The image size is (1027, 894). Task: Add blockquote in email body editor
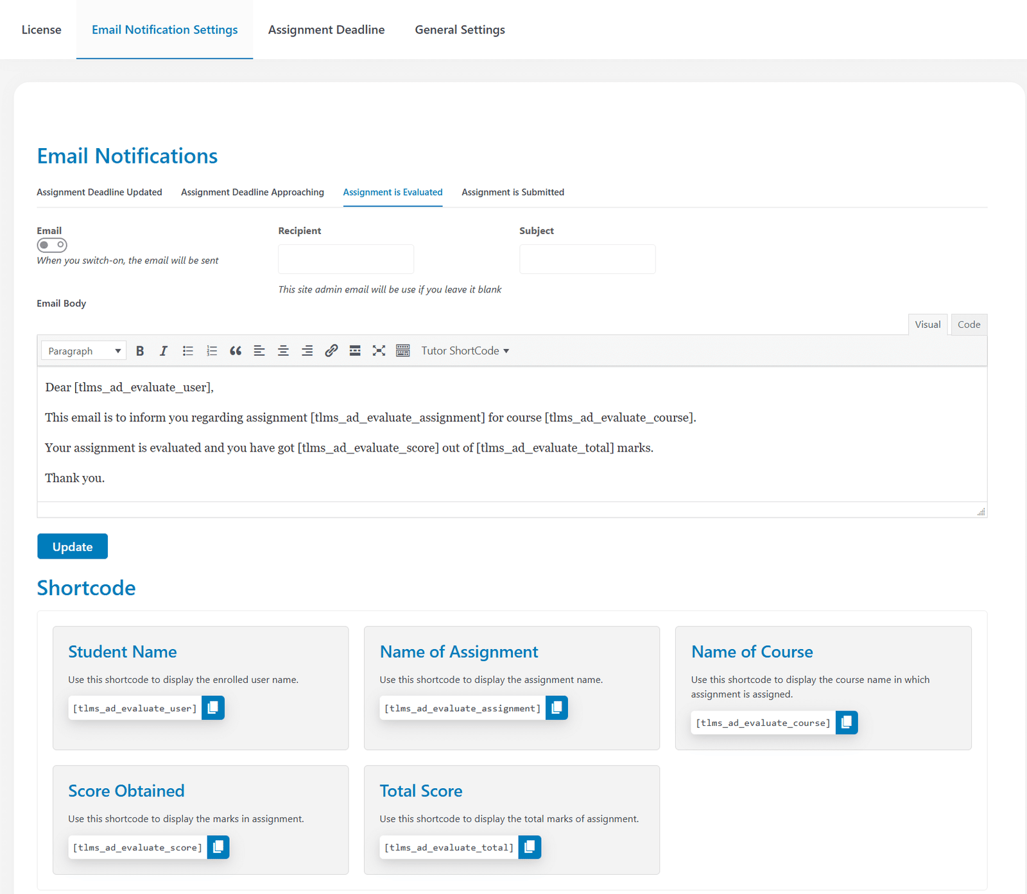click(236, 351)
